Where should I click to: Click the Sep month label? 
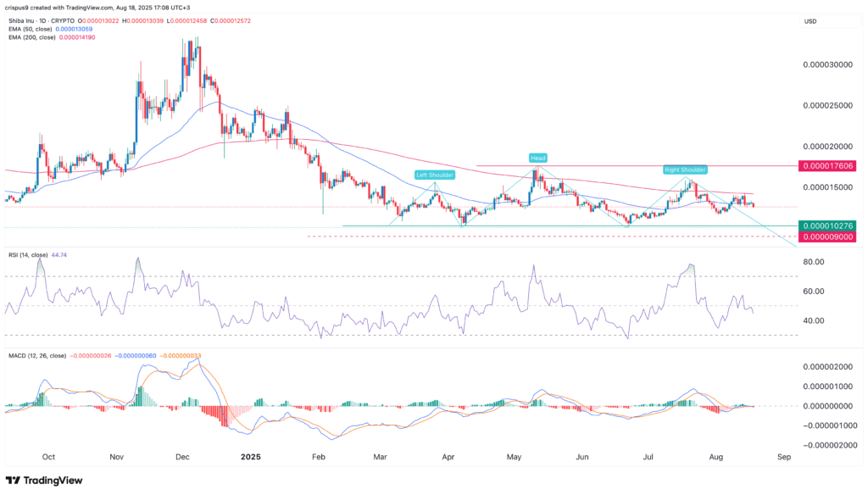click(x=783, y=457)
